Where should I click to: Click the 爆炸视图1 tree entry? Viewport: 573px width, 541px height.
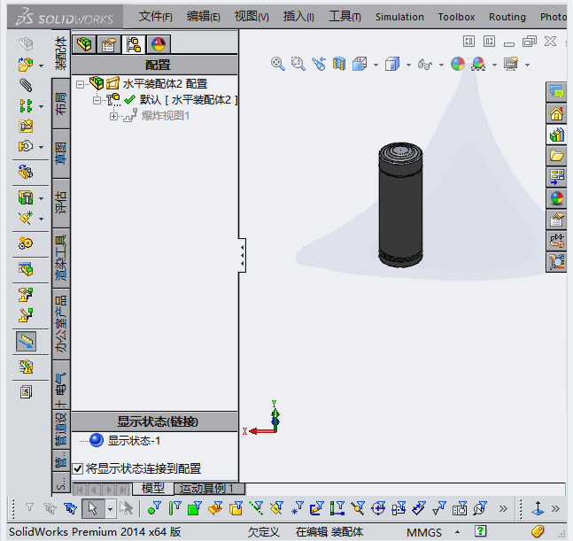tap(166, 116)
